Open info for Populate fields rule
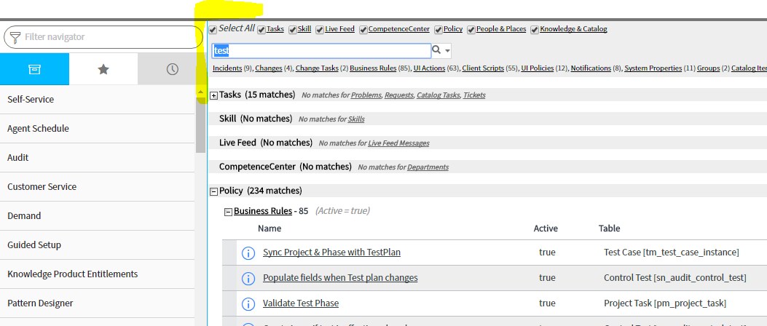 pos(248,278)
